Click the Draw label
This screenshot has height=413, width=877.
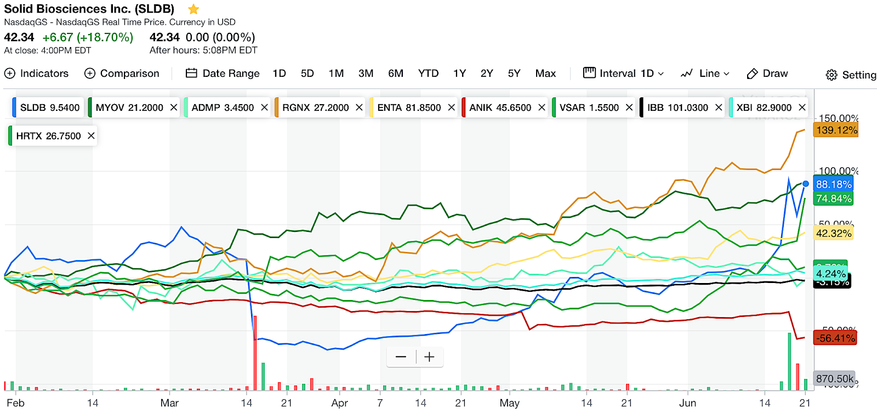[775, 73]
